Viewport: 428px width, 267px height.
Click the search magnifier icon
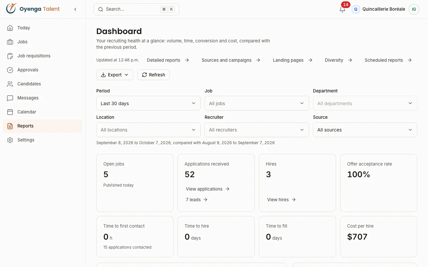[100, 9]
